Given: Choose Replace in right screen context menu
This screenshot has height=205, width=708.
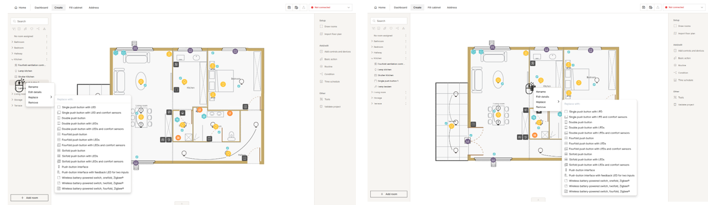Looking at the screenshot, I should pos(541,102).
